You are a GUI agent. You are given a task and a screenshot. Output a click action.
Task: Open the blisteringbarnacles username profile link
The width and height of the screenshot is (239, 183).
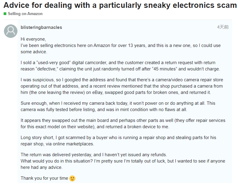41,27
